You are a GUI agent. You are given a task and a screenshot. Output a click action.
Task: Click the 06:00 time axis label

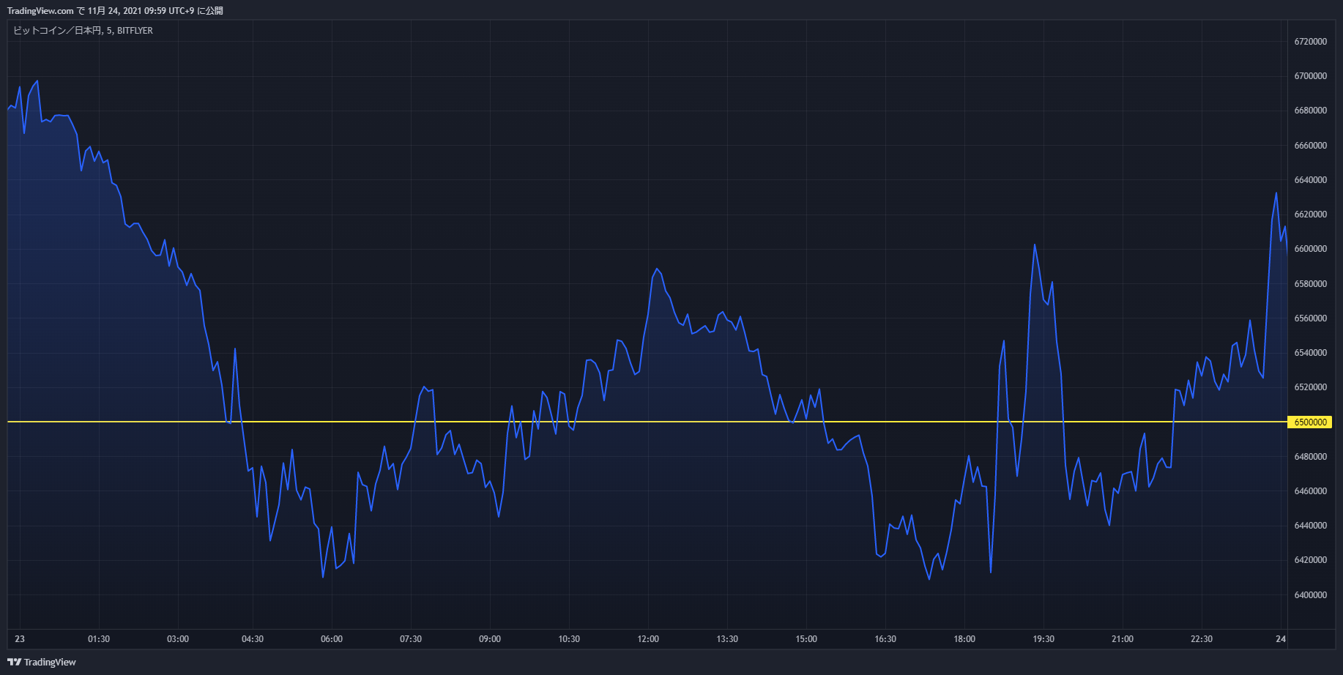[x=332, y=639]
